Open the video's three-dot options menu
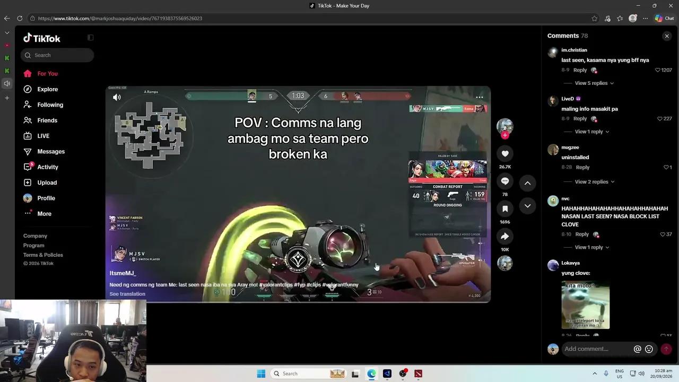Image resolution: width=679 pixels, height=382 pixels. tap(480, 97)
